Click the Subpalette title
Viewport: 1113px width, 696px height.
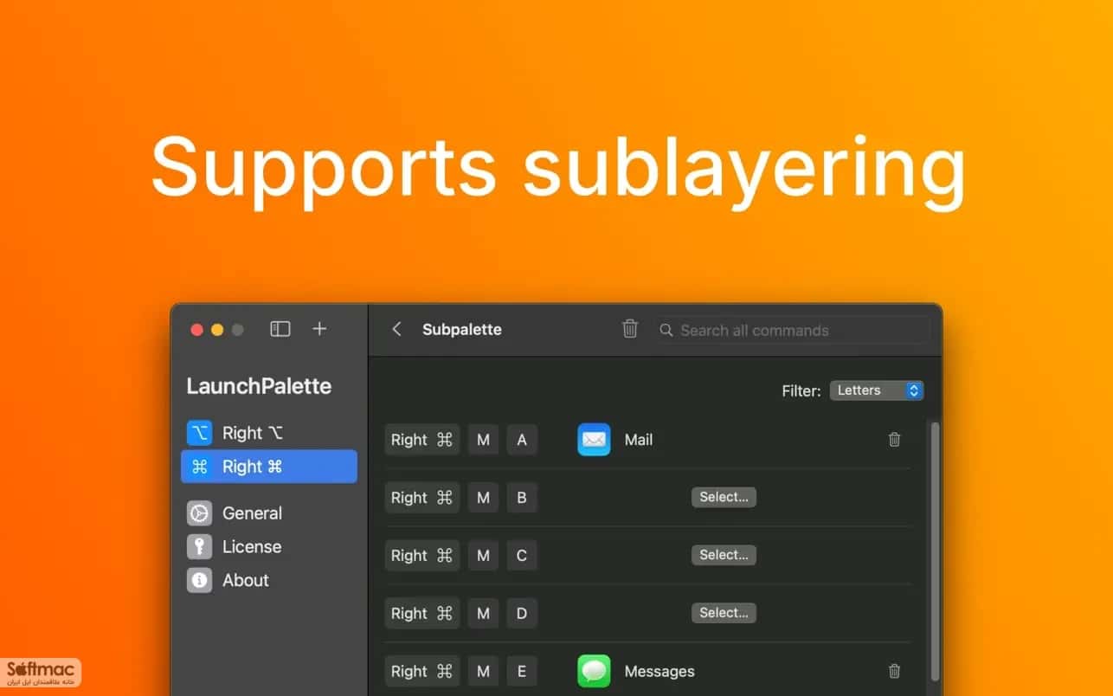coord(462,329)
